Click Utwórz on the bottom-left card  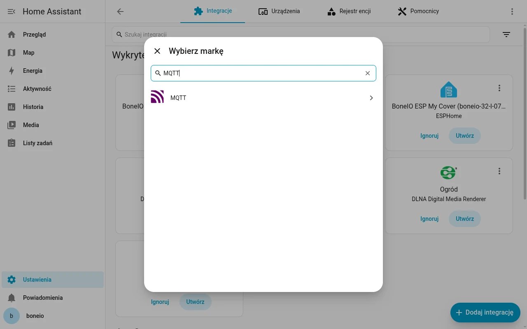[x=195, y=302]
